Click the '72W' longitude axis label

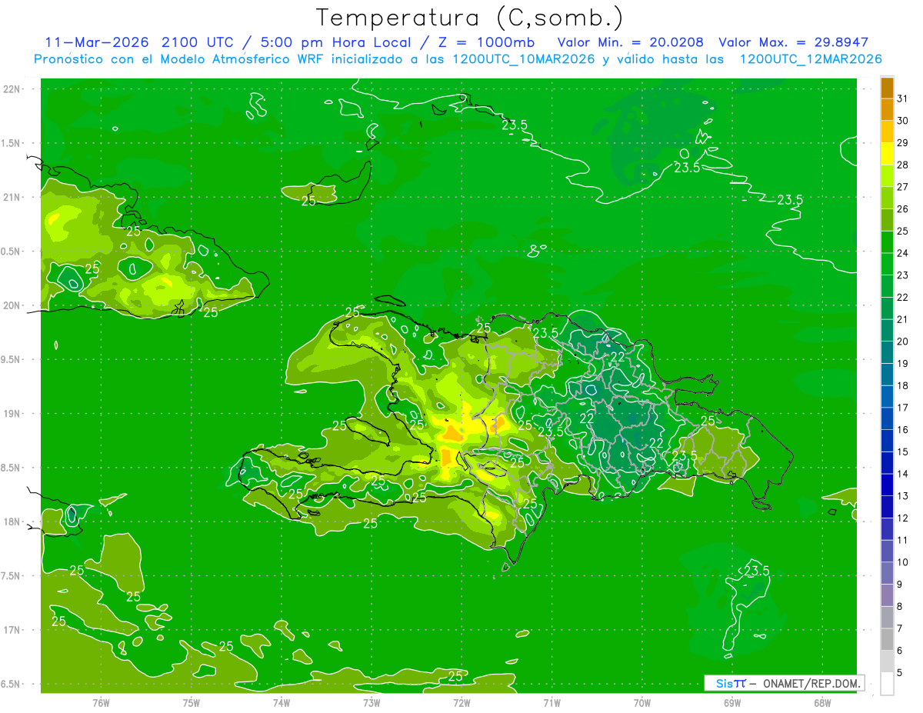[x=461, y=702]
